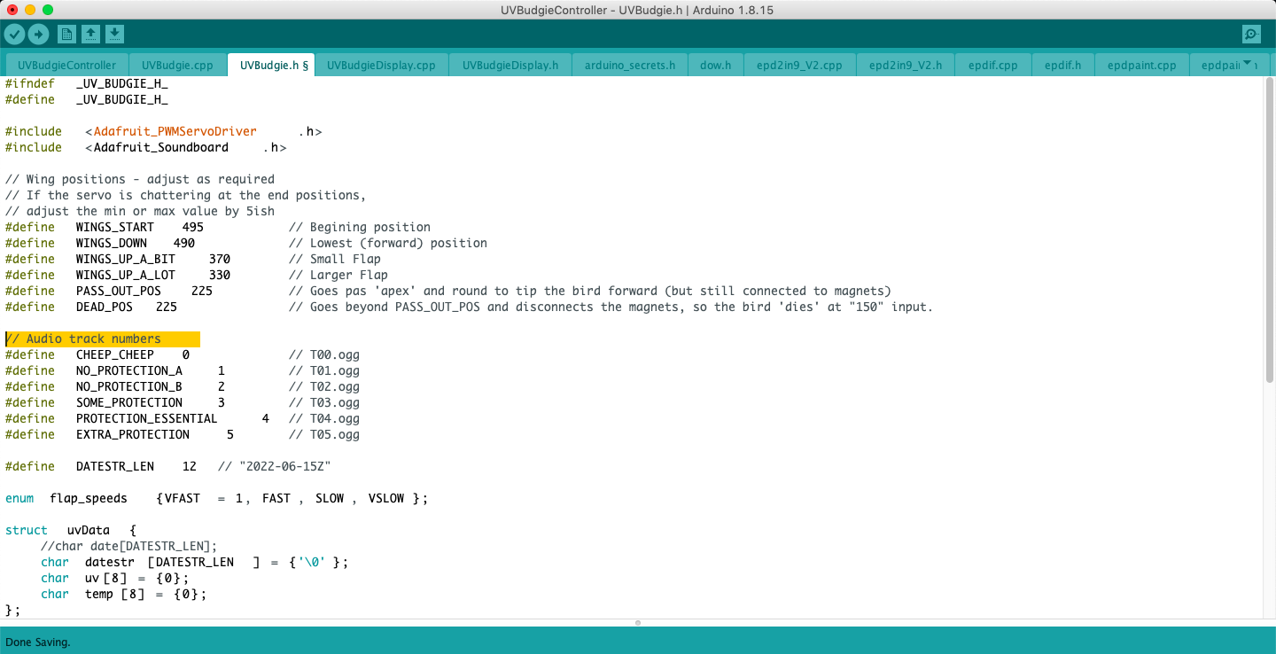Open the UVBudgieDisplay.cpp tab
This screenshot has height=654, width=1276.
point(381,66)
